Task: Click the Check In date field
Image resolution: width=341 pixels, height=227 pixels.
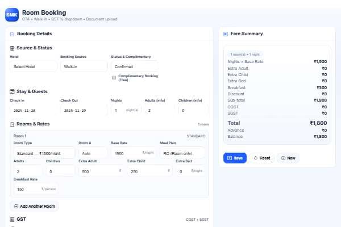Action: click(x=34, y=110)
